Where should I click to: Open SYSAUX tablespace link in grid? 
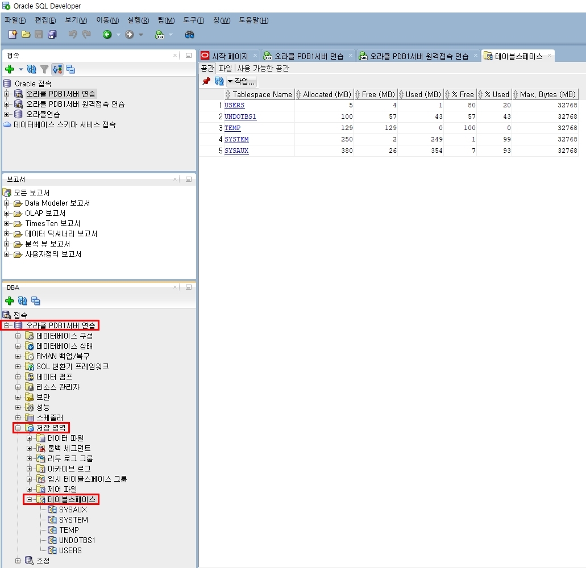236,151
